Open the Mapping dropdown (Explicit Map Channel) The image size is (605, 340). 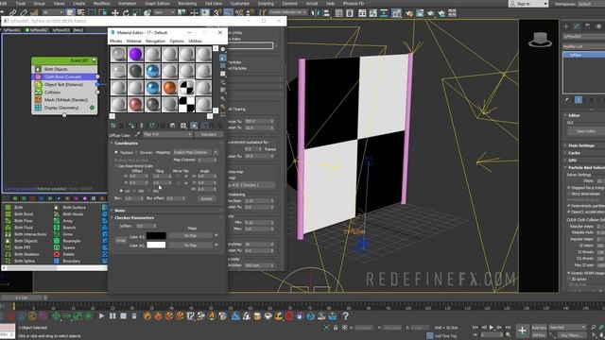point(196,153)
